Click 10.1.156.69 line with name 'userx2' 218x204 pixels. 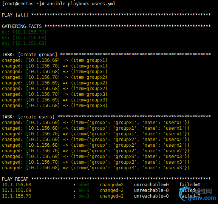coord(96,140)
